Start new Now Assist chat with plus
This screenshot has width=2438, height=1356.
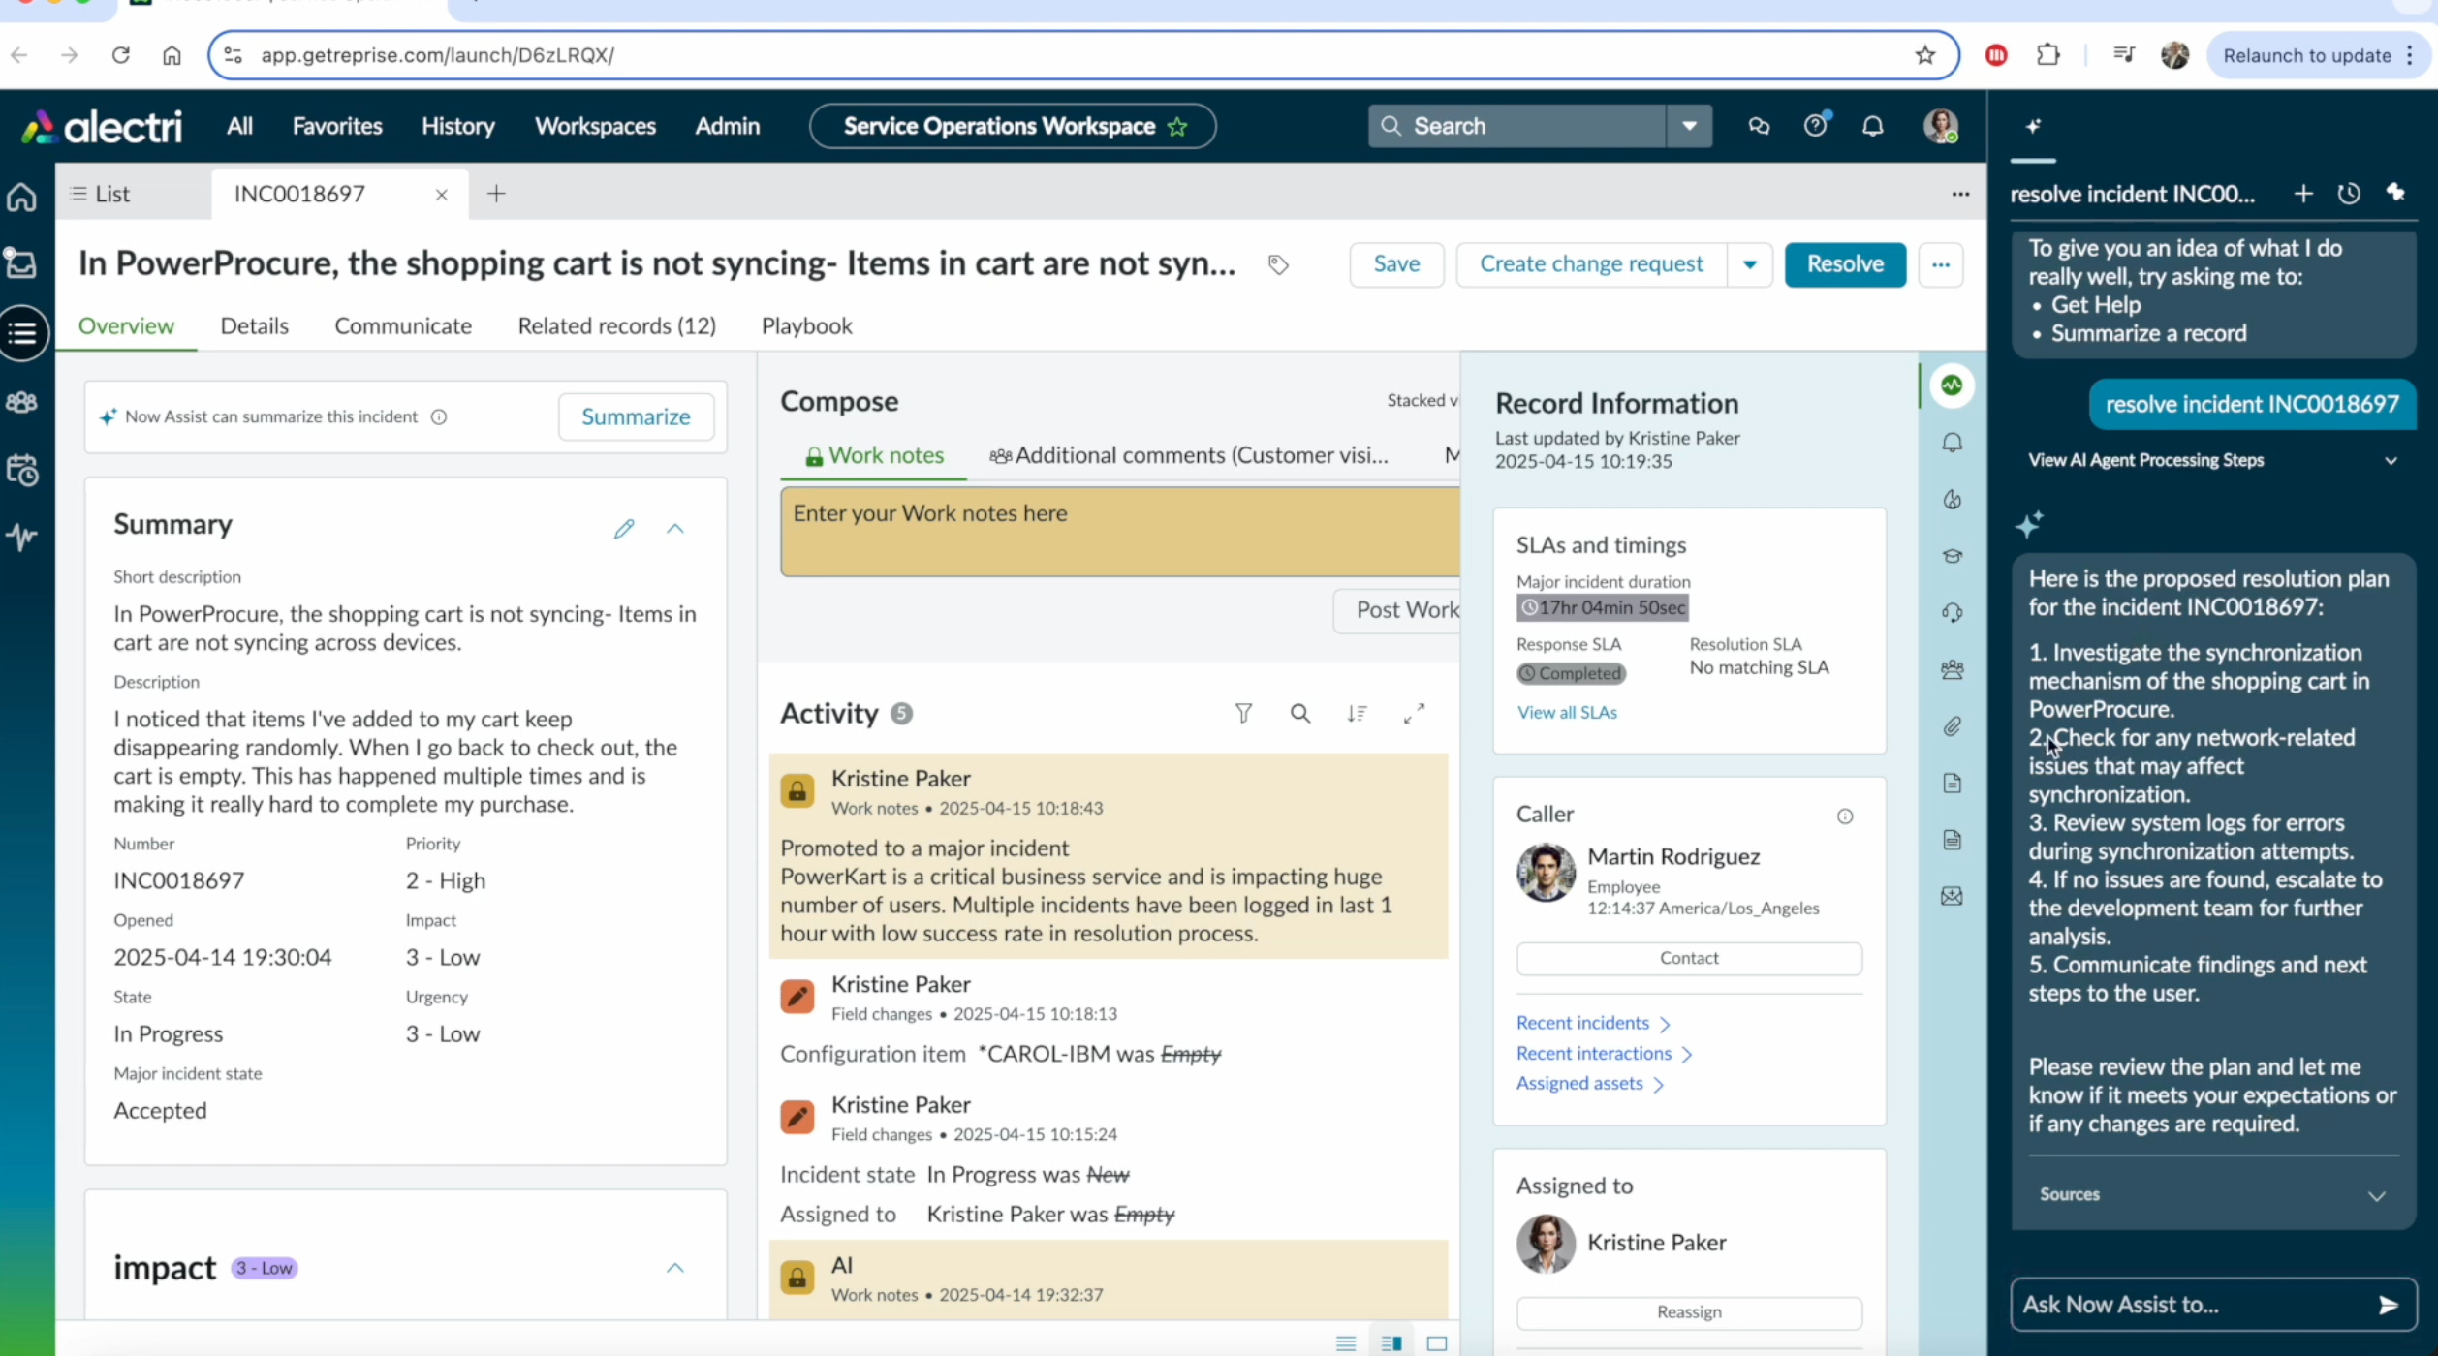(x=2303, y=194)
